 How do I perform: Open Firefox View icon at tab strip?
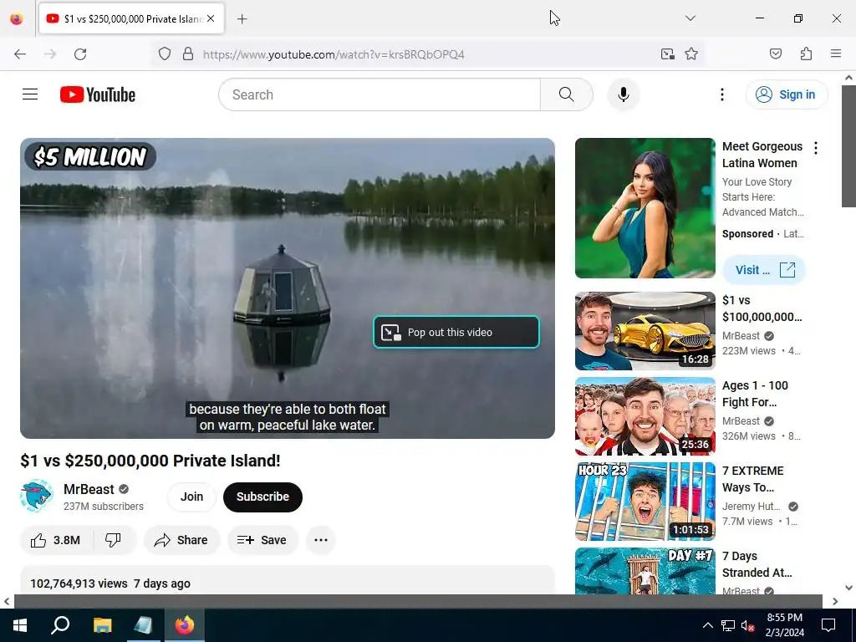click(17, 18)
